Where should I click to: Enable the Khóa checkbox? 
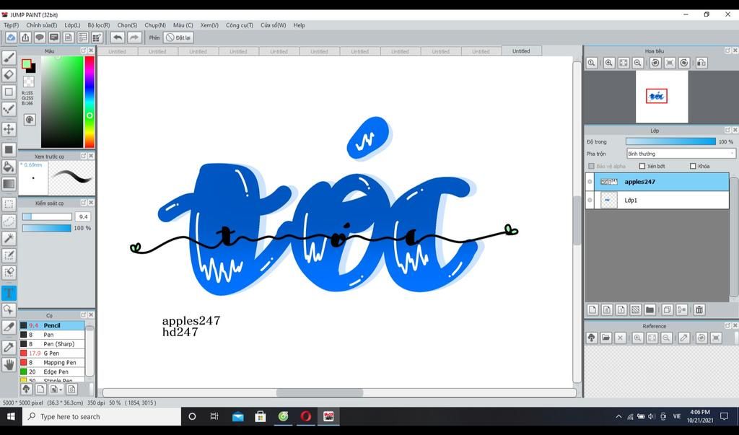tap(693, 166)
